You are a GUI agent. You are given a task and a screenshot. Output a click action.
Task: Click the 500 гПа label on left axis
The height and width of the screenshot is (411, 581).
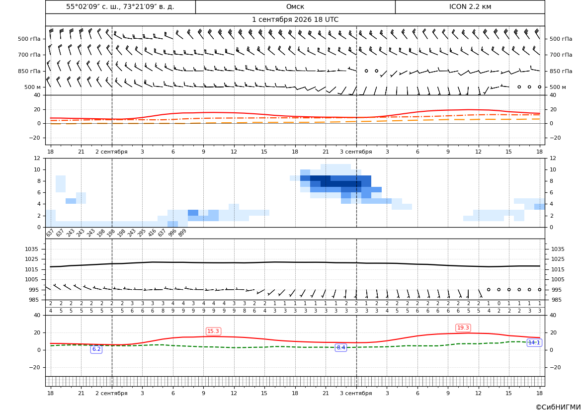[29, 39]
